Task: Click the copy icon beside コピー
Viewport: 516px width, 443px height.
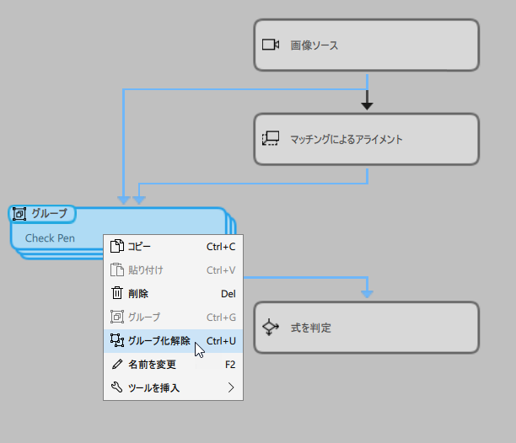Action: [x=117, y=247]
